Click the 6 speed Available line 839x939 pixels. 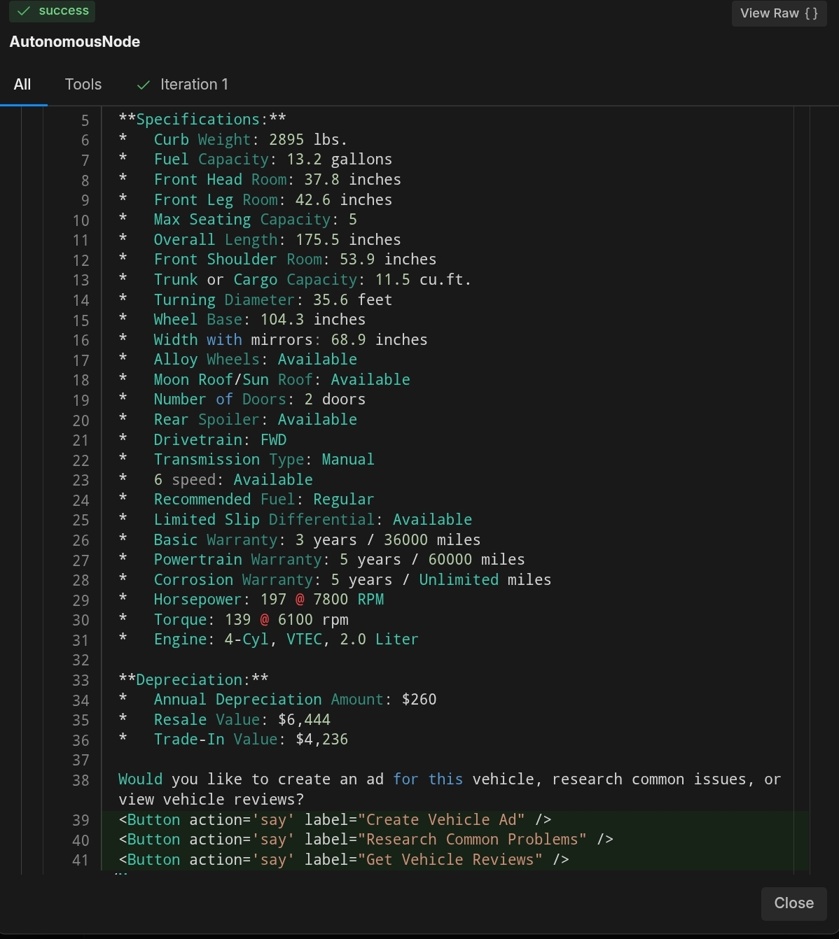coord(216,480)
